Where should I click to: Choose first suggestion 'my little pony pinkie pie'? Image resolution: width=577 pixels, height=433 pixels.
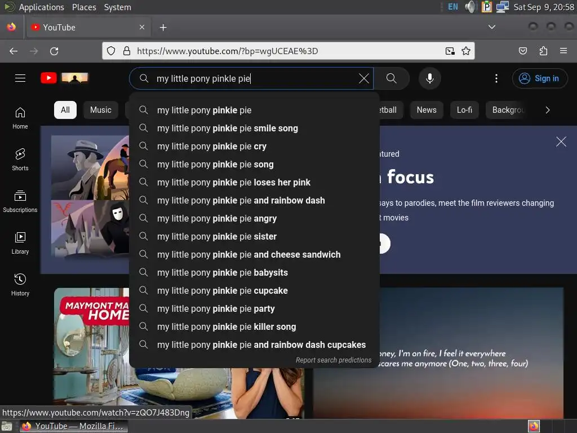point(254,110)
